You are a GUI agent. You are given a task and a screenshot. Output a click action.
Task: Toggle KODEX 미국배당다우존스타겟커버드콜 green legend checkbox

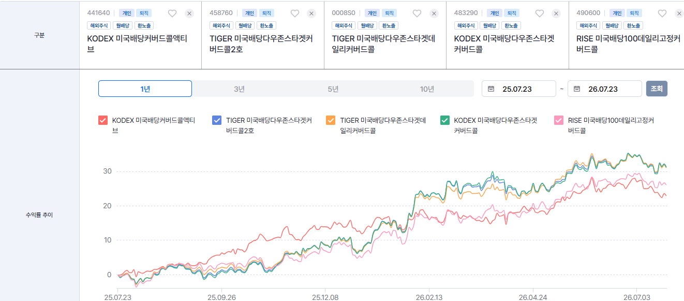click(x=444, y=120)
